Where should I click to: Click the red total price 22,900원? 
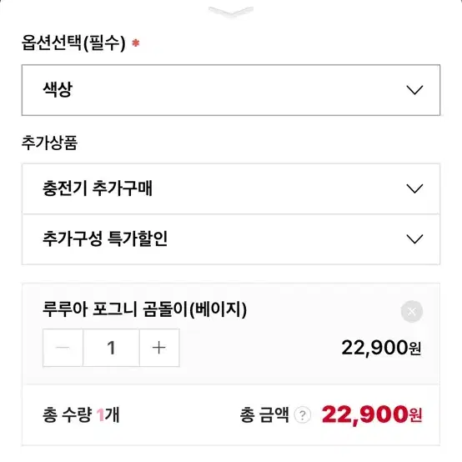point(372,414)
